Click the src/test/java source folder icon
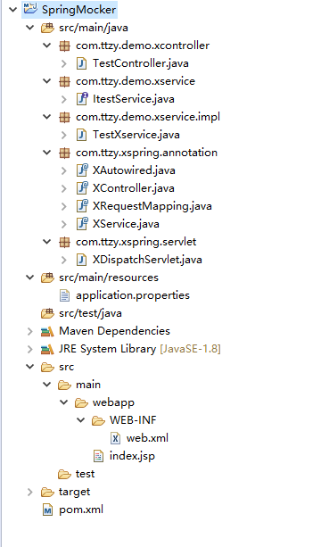 pos(47,313)
